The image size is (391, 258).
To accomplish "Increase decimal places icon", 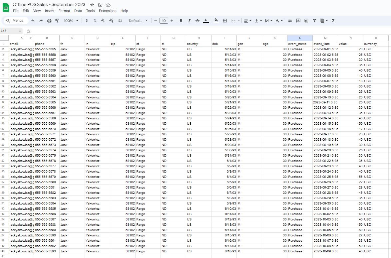I will pos(111,21).
